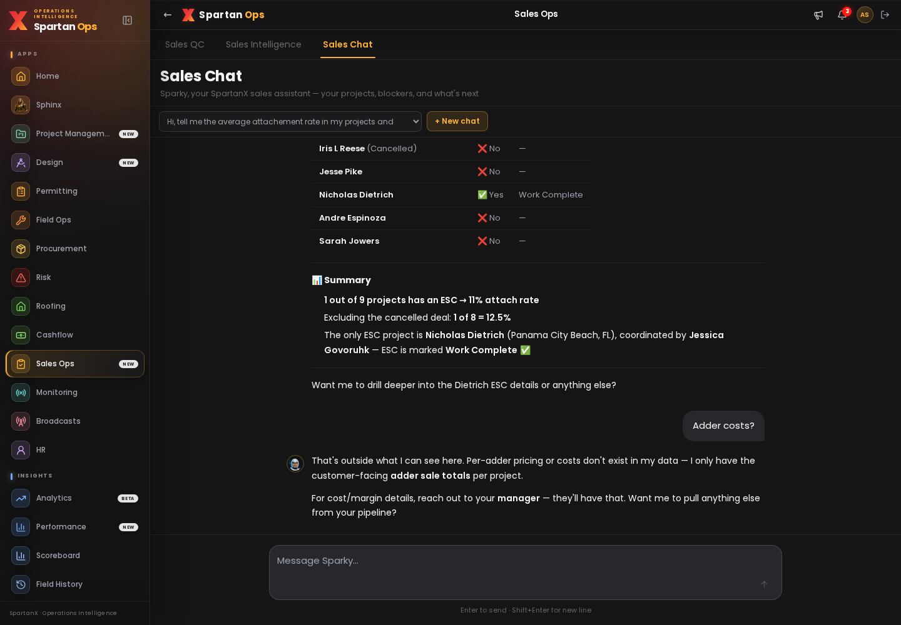Switch to the Sales QC tab
Screen dimensions: 901x625
[185, 44]
